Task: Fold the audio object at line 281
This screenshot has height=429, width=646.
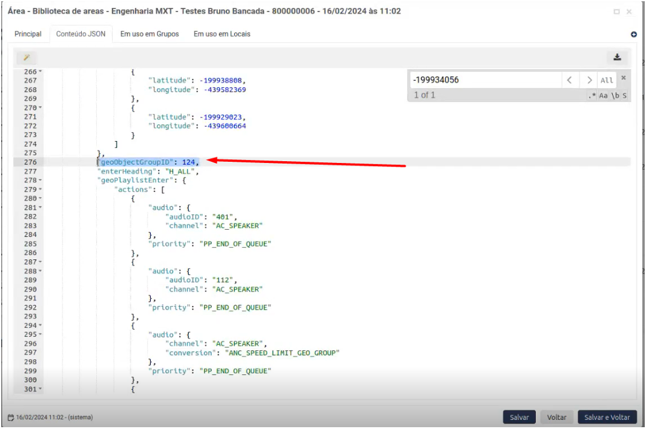Action: (41, 208)
